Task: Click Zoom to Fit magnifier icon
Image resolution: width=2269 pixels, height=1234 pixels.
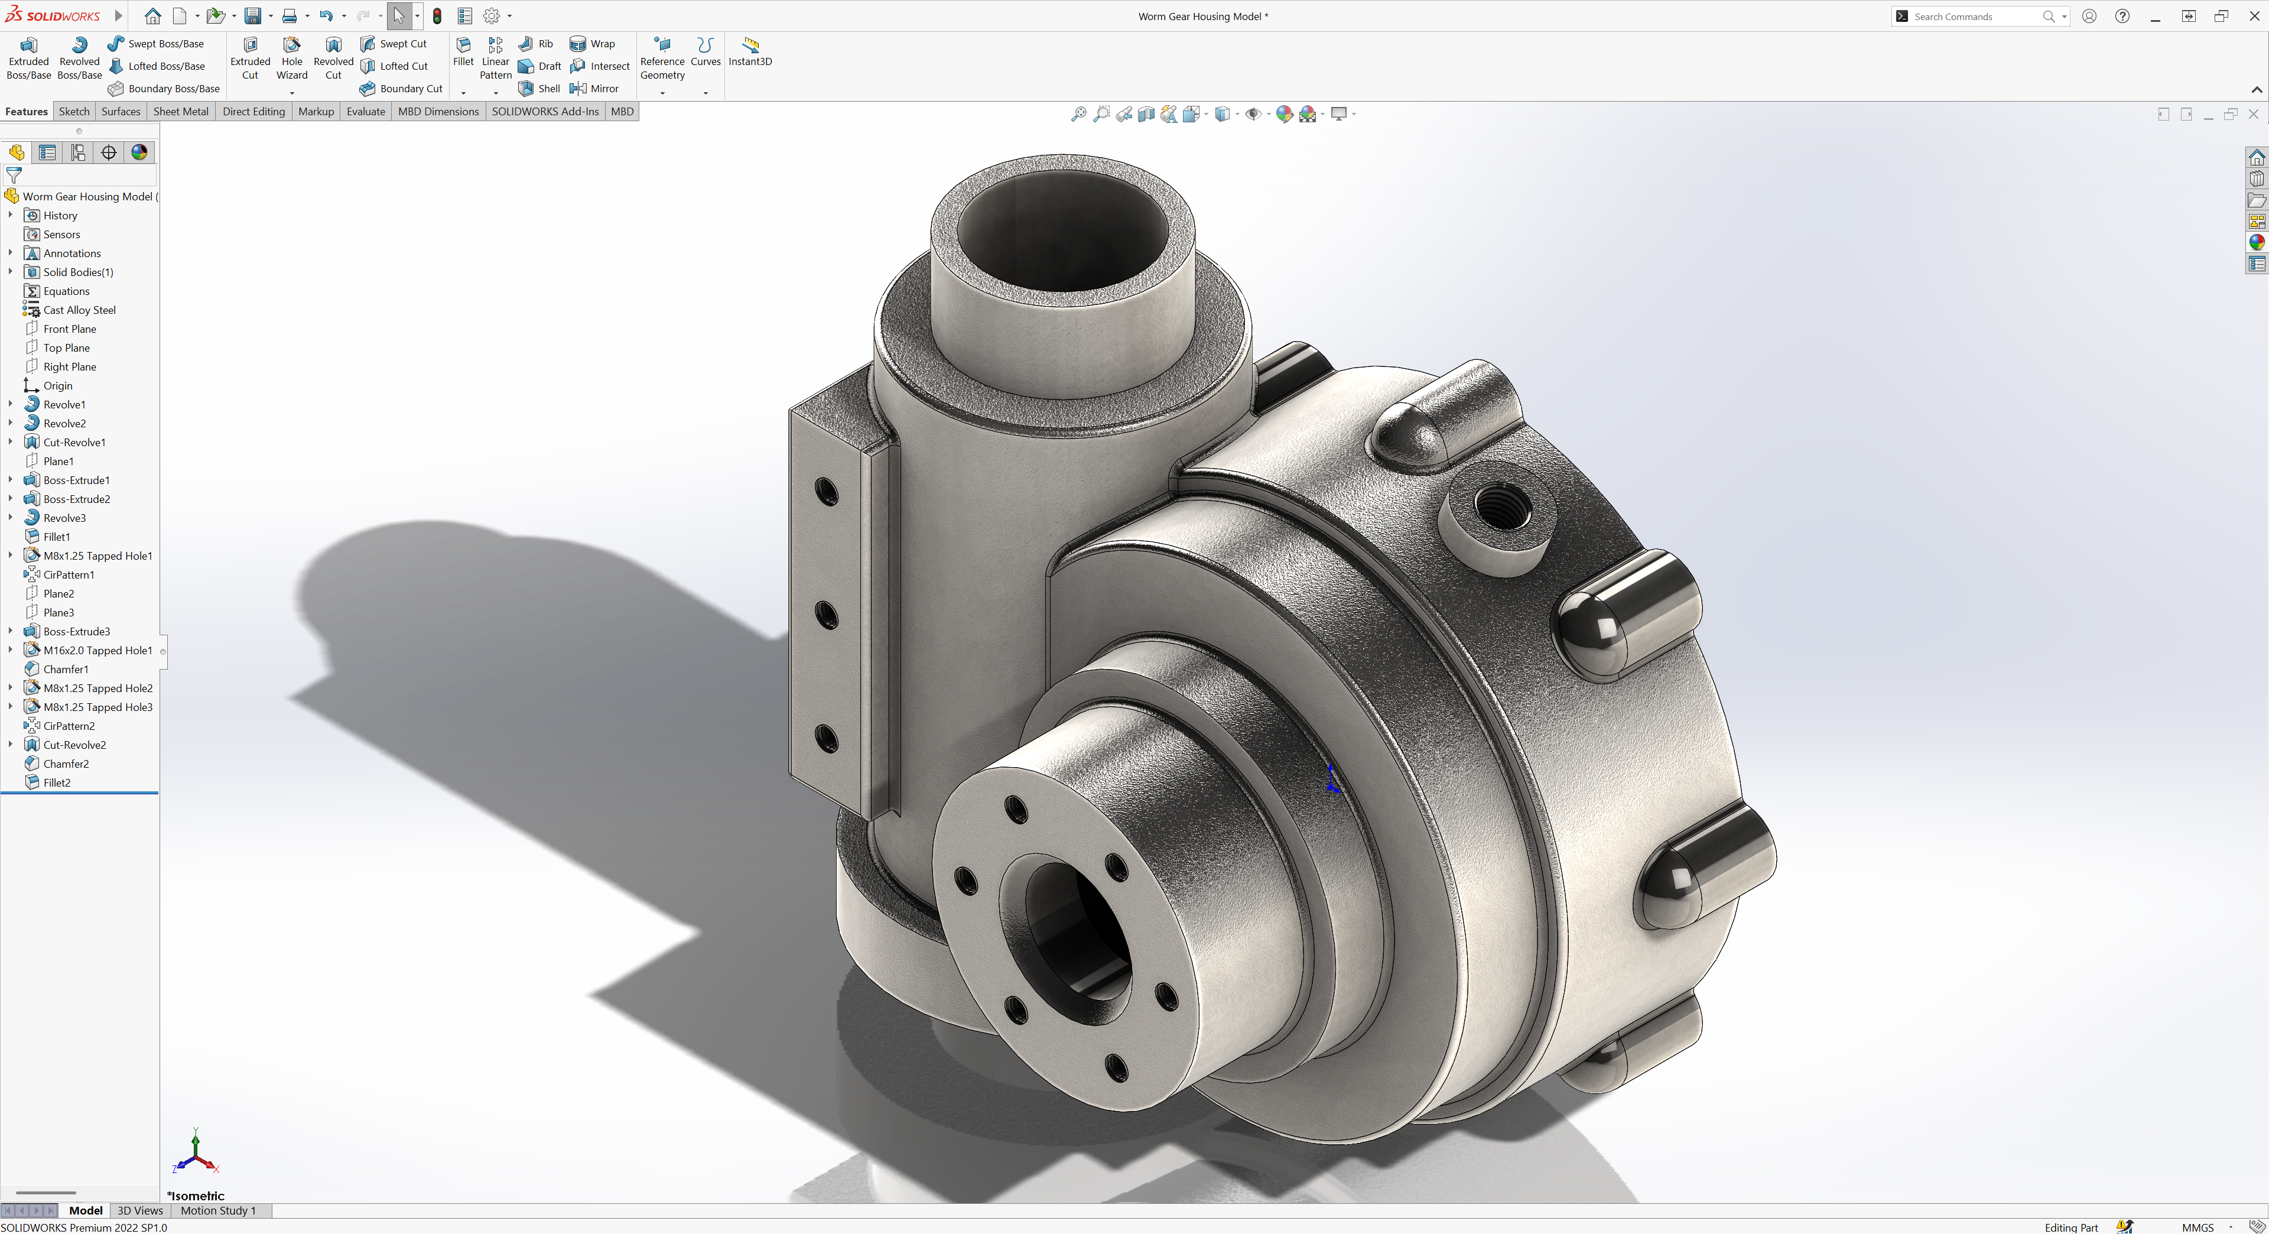Action: coord(1078,113)
